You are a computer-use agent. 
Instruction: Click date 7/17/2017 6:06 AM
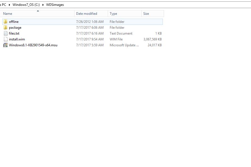[90, 28]
